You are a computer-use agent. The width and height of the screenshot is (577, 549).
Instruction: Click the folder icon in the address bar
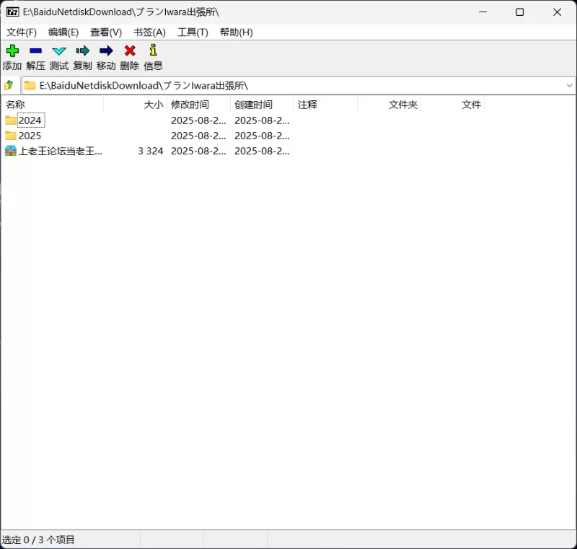[30, 85]
